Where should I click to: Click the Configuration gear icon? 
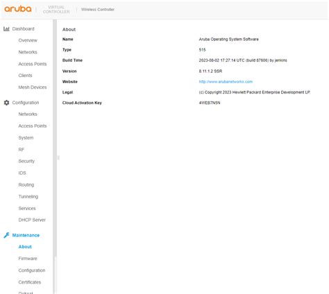tap(6, 103)
